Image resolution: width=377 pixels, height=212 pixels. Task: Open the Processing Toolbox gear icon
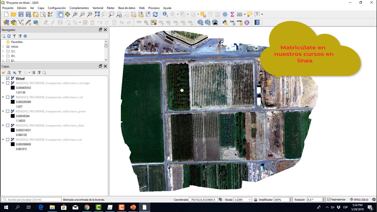225,14
